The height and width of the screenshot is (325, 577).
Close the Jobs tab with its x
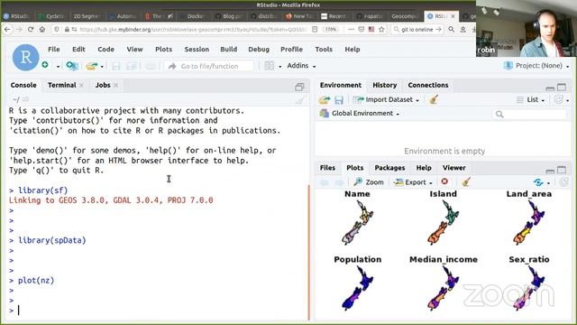(x=116, y=85)
